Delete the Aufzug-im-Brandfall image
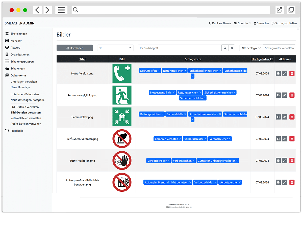303x227 pixels. point(292,182)
